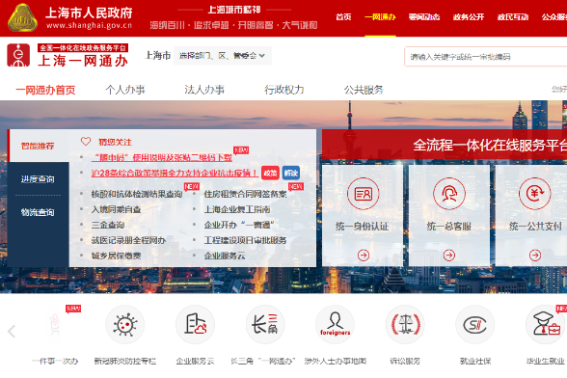The width and height of the screenshot is (567, 378).
Task: Open the 就业社保 SI icon
Action: pyautogui.click(x=475, y=324)
